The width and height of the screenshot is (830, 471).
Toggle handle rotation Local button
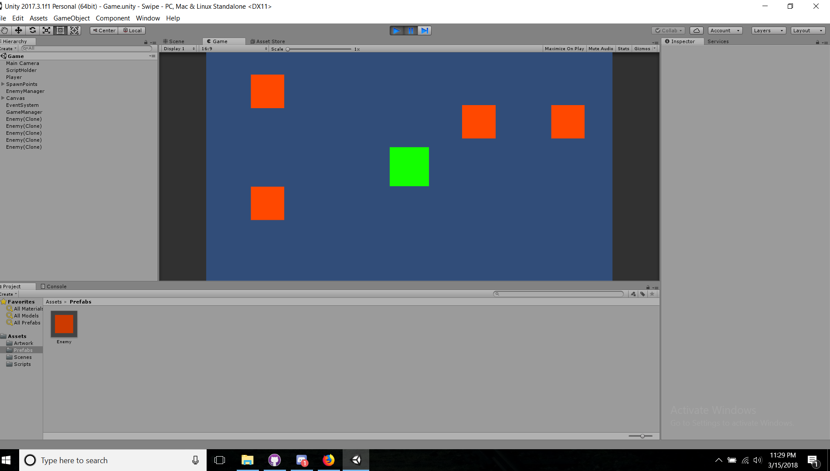click(133, 31)
